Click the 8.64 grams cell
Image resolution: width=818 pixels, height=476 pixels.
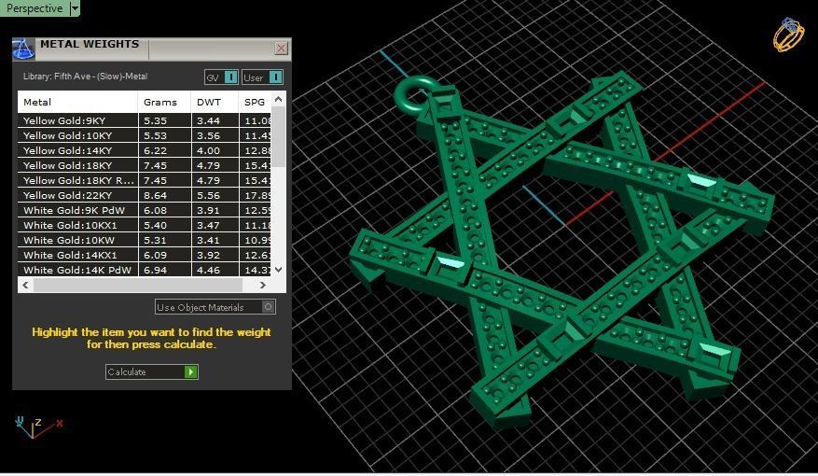164,196
